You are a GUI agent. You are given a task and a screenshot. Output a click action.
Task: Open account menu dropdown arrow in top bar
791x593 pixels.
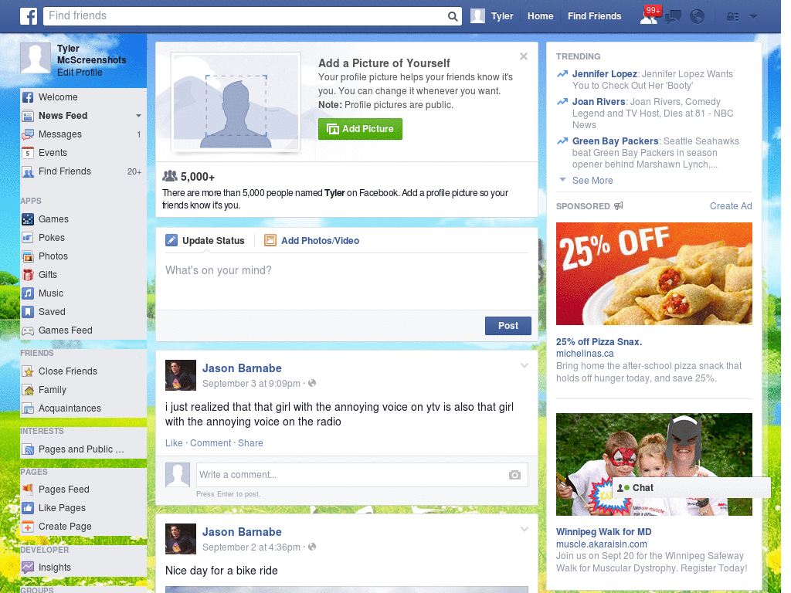click(753, 17)
